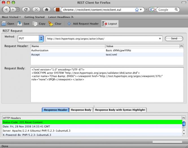This screenshot has width=188, height=148.
Task: Click the Stop loading X button
Action: pos(36,10)
